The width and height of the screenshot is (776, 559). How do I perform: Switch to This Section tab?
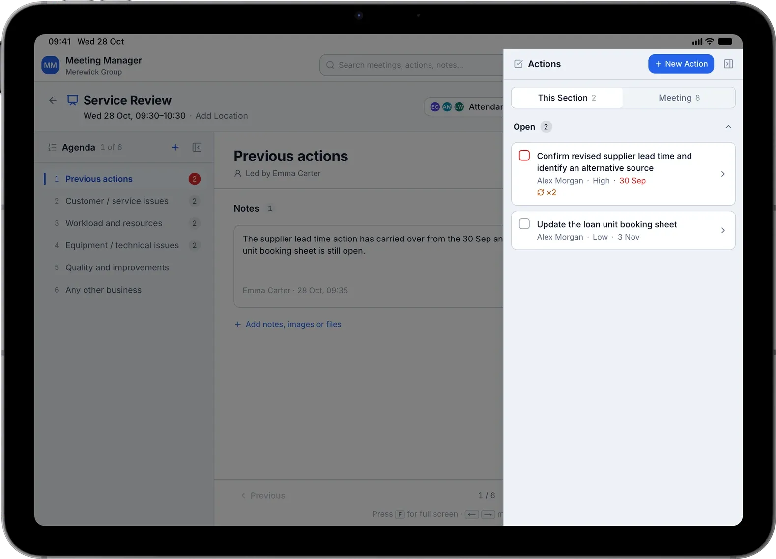567,98
